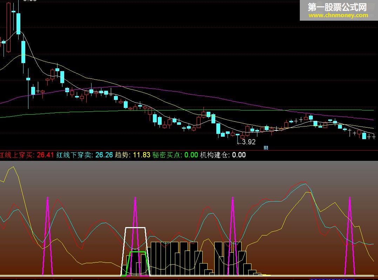This screenshot has height=280, width=378.
Task: Click the white 机构建仓: 0.00 label
Action: tap(223, 155)
